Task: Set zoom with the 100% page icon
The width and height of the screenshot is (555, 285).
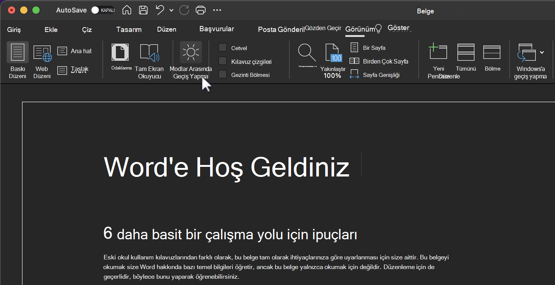Action: (333, 52)
